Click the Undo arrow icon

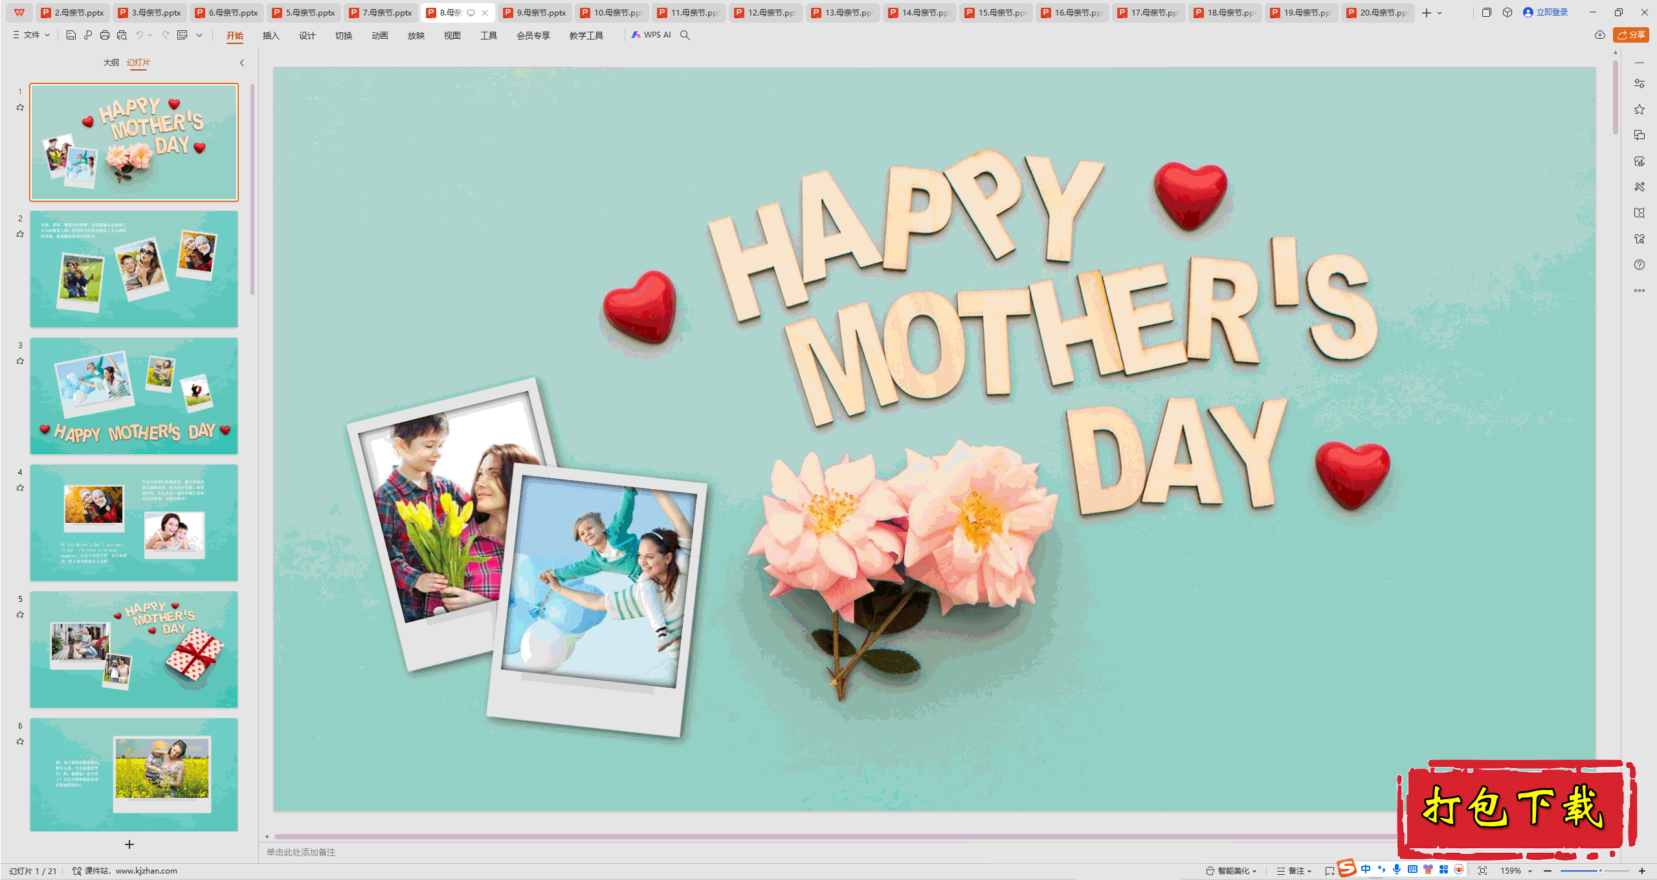tap(139, 35)
